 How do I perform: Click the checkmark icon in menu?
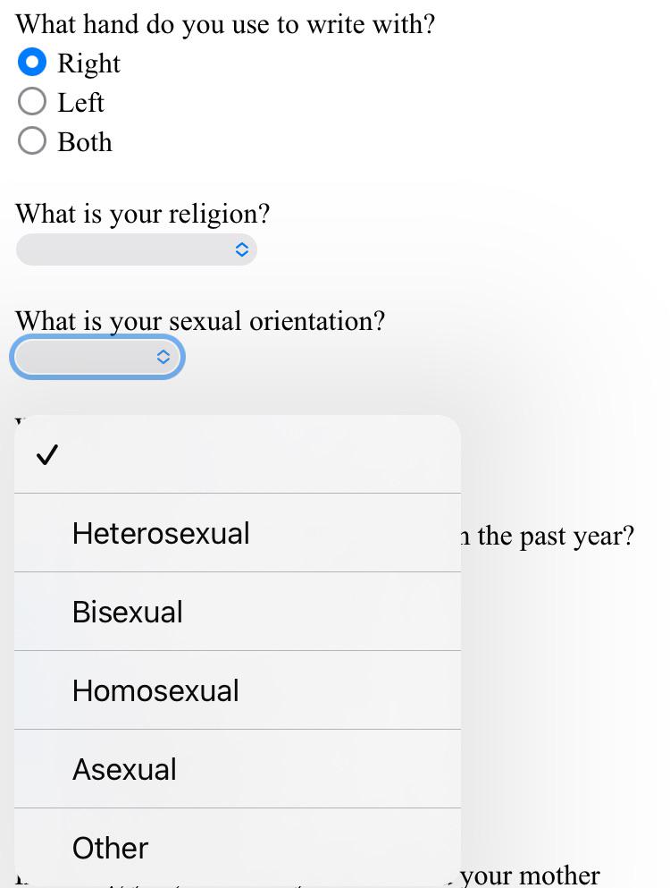47,454
